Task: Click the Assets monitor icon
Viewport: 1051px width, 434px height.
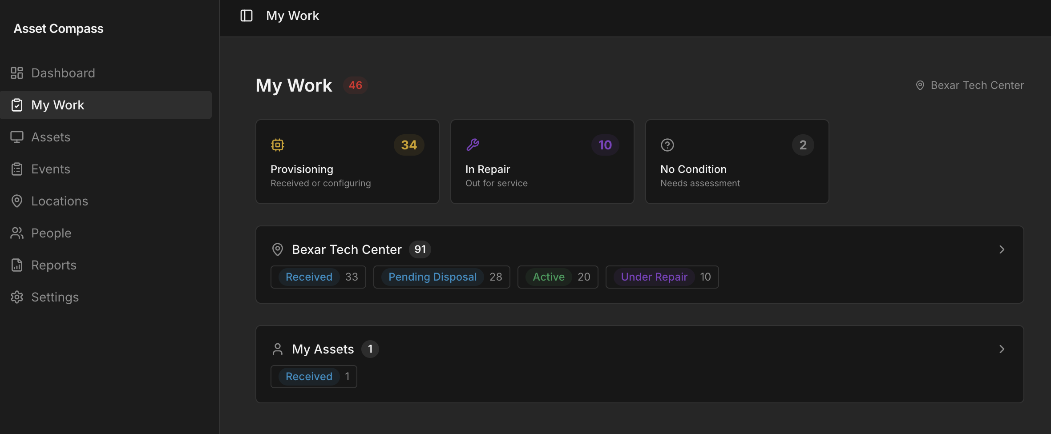Action: (x=17, y=137)
